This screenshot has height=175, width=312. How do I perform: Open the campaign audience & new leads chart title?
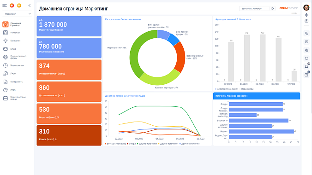(233, 19)
